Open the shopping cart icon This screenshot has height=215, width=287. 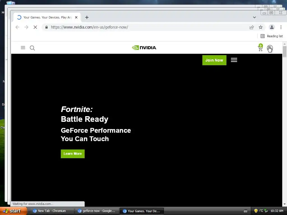coord(260,48)
